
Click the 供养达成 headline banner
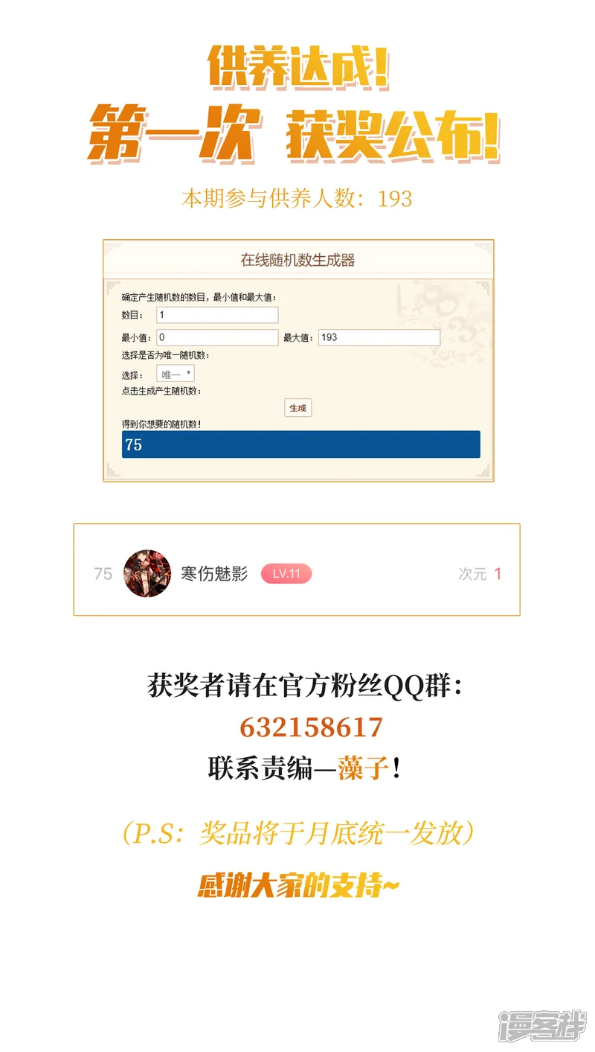tap(298, 66)
